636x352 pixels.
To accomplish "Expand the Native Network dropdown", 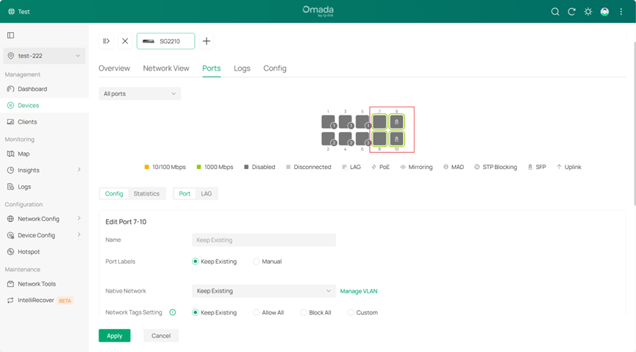I will click(x=263, y=291).
